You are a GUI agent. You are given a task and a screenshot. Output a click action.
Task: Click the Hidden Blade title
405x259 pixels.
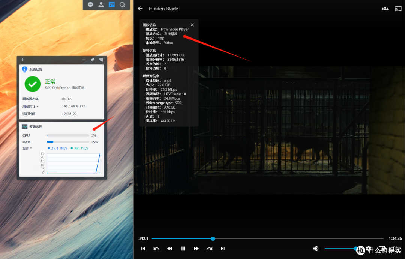163,9
